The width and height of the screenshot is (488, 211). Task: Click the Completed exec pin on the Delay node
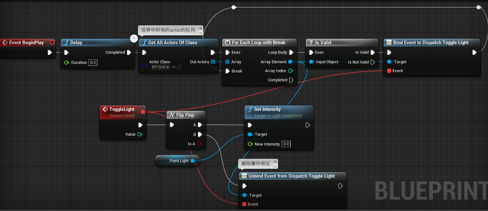click(129, 52)
